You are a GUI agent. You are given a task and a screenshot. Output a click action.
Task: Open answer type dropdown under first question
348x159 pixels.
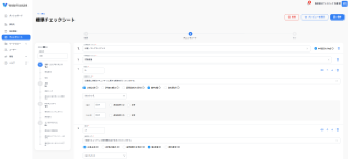105,96
